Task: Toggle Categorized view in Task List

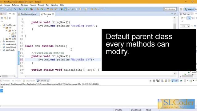Action: point(189,18)
